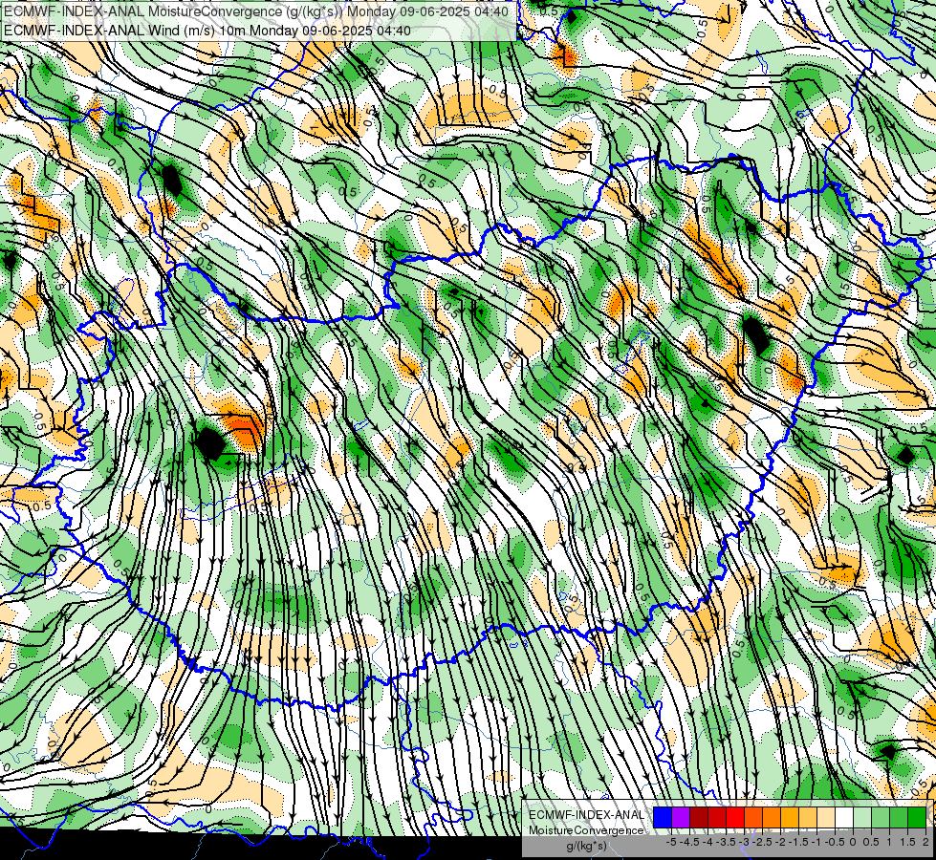Screen dimensions: 936x860
Task: Click ECMWF-INDEX-ANAL label in the legend
Action: pos(587,815)
